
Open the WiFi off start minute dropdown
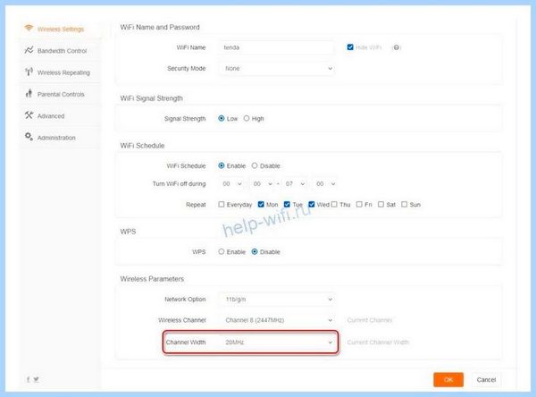click(x=262, y=184)
